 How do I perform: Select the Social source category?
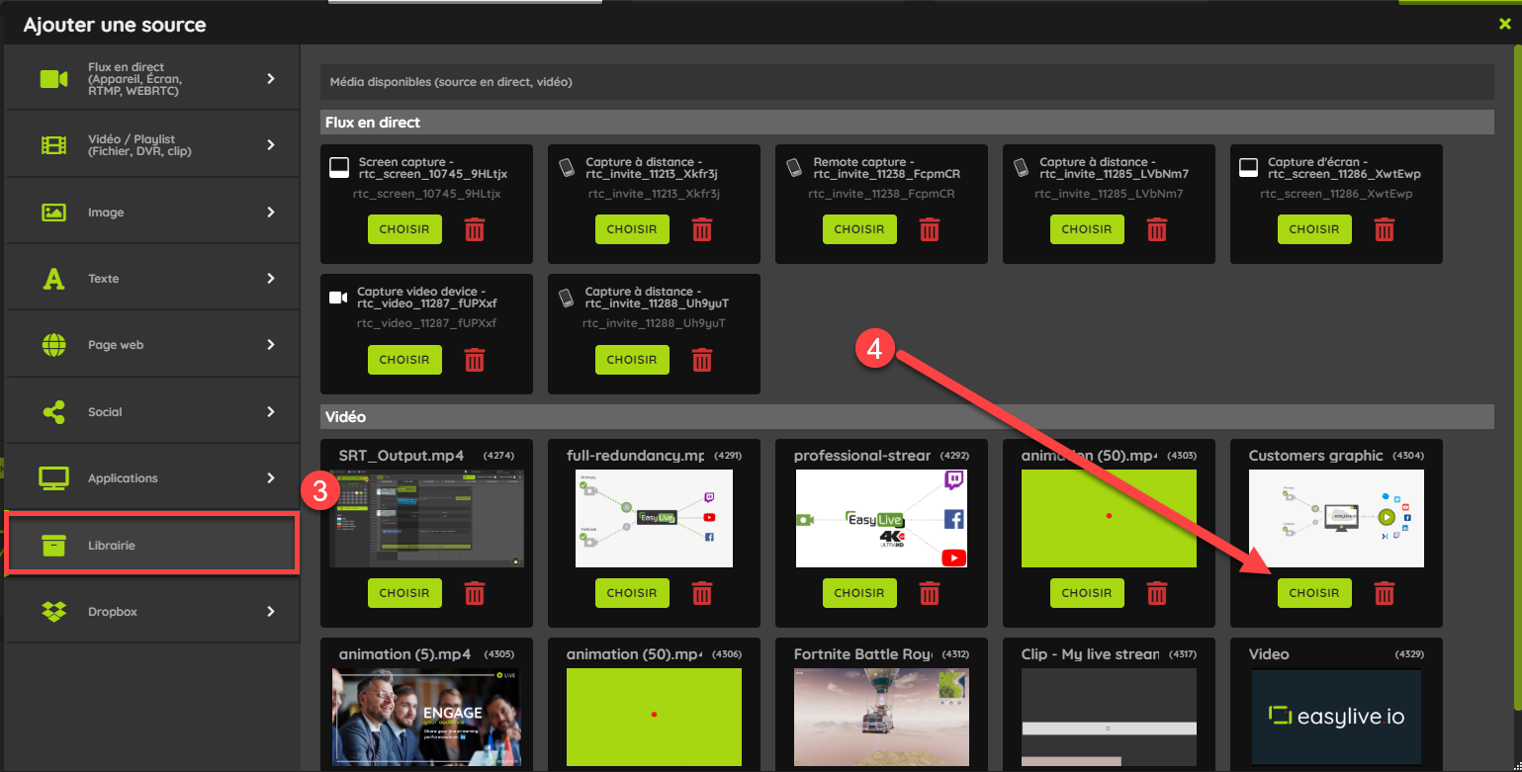click(x=151, y=411)
